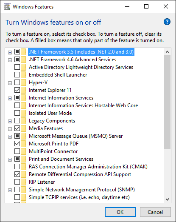This screenshot has height=222, width=176.
Task: Click the folder icon beside Embedded Shell Launcher
Action: click(x=23, y=75)
